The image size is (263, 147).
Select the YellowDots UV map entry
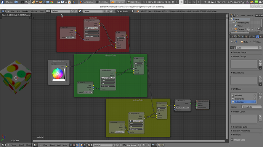244,102
